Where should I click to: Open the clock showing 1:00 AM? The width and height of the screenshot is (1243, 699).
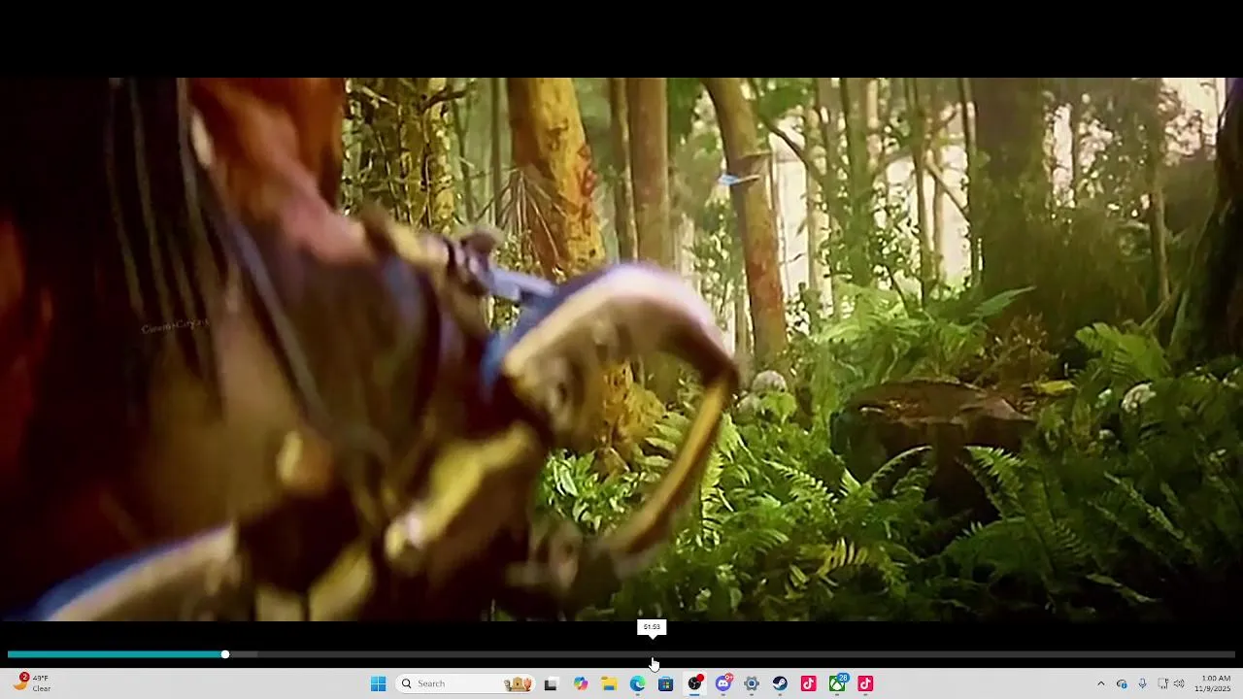point(1215,683)
